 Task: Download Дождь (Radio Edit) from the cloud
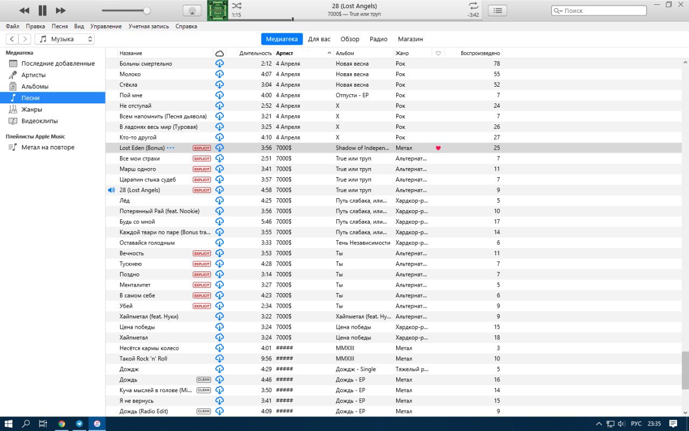[220, 411]
